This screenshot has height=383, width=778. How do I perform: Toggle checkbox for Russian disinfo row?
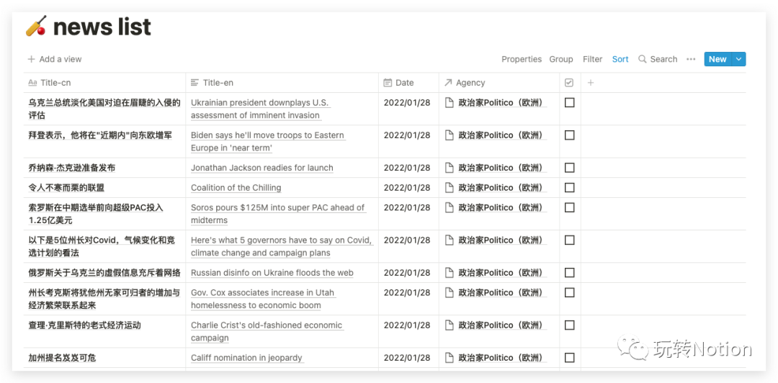pos(570,273)
